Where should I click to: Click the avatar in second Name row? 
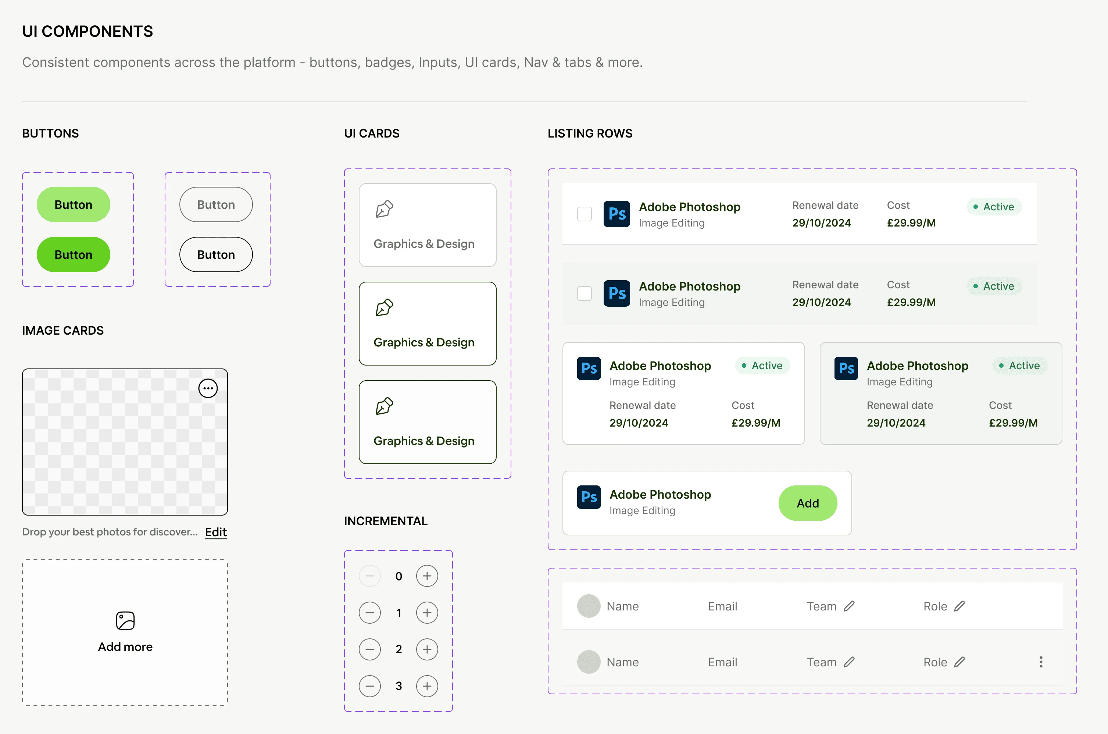coord(589,662)
